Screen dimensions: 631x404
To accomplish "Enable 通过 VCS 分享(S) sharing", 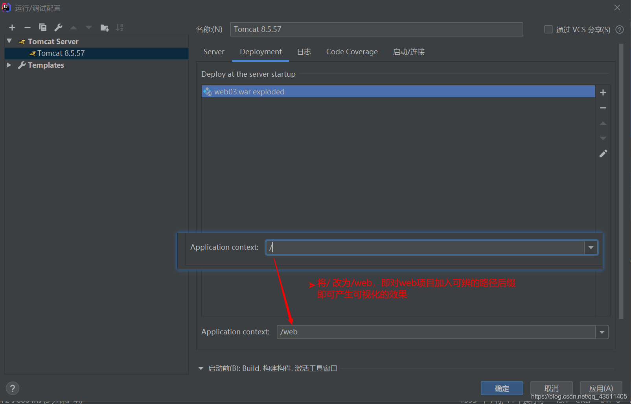I will 548,29.
